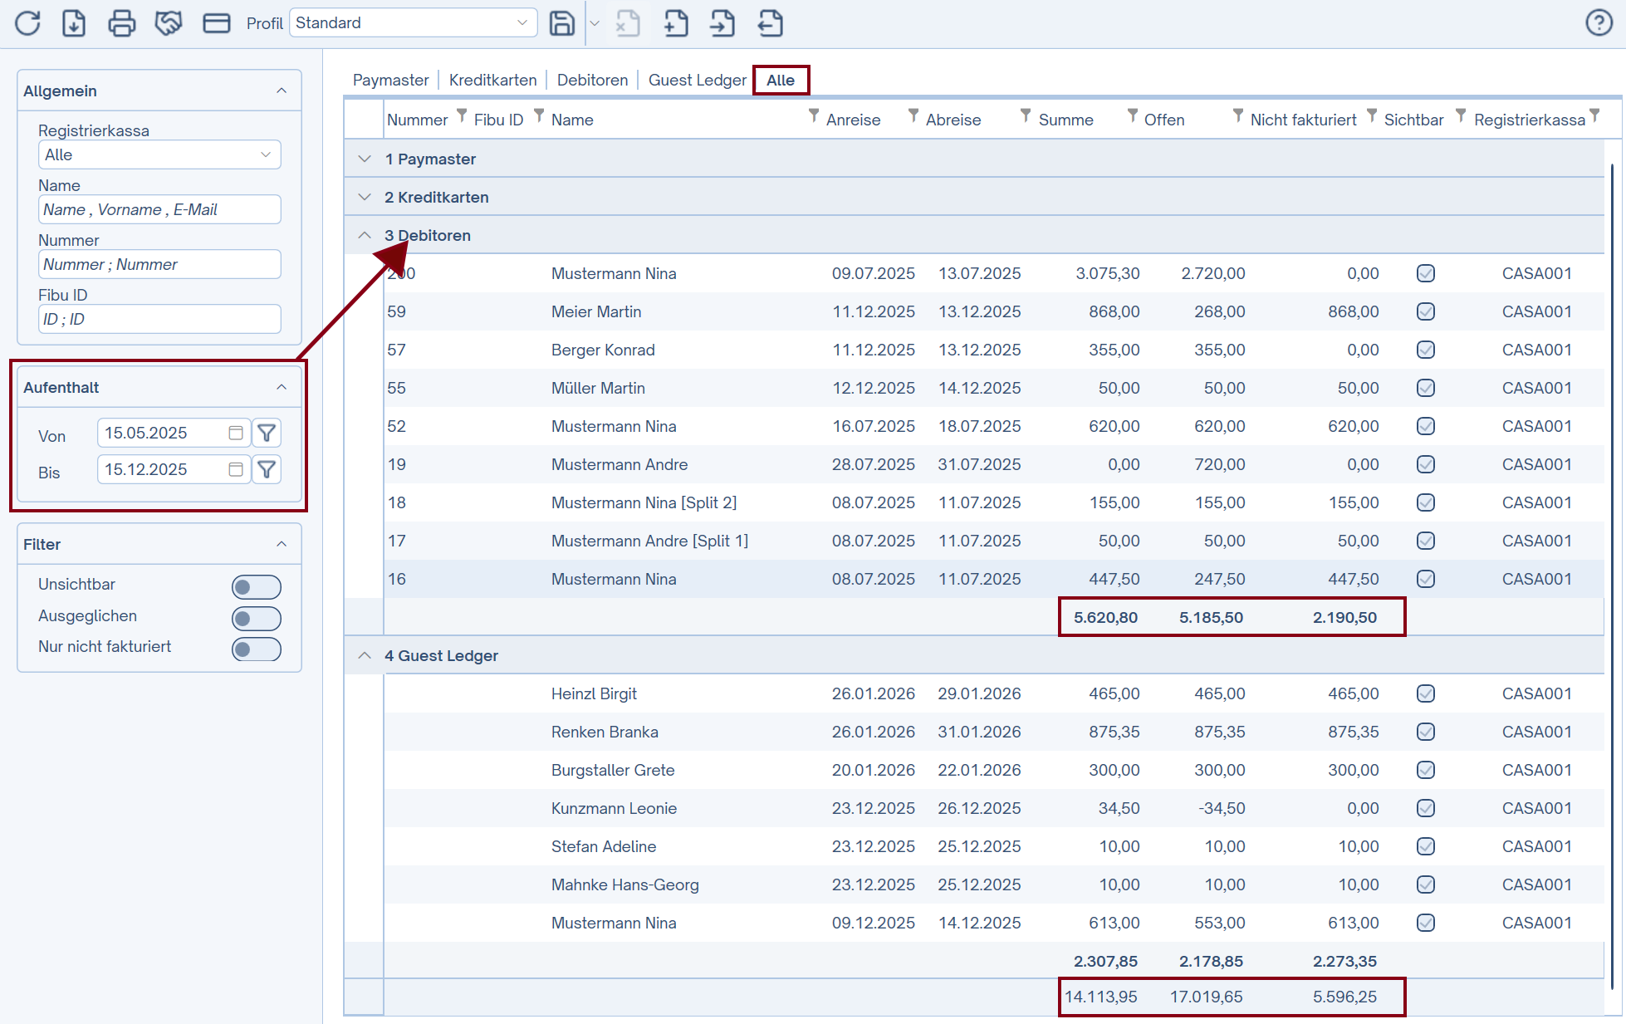Open the Guest Ledger tab

tap(697, 81)
